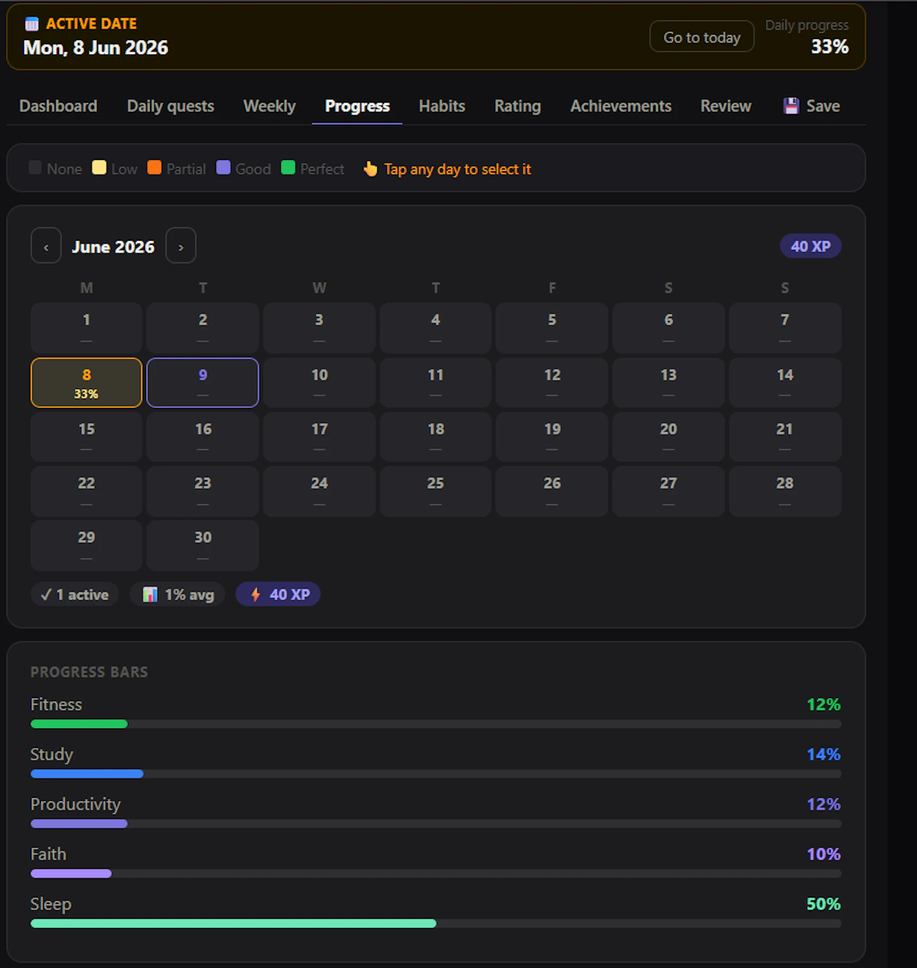917x968 pixels.
Task: Click the 1% avg chip
Action: [177, 594]
